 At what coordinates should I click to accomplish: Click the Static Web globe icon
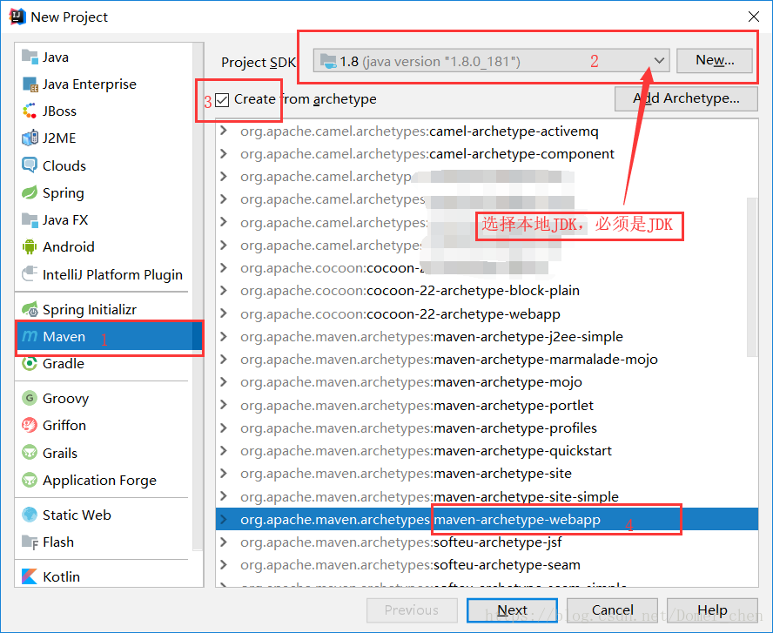pyautogui.click(x=30, y=515)
